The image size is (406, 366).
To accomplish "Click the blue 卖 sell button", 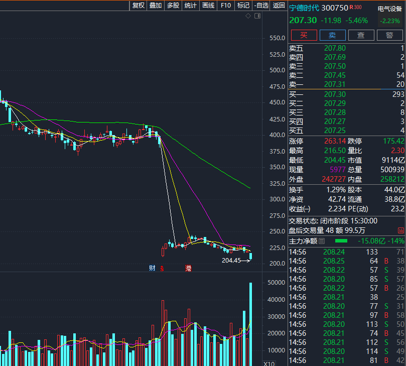I will (x=332, y=35).
